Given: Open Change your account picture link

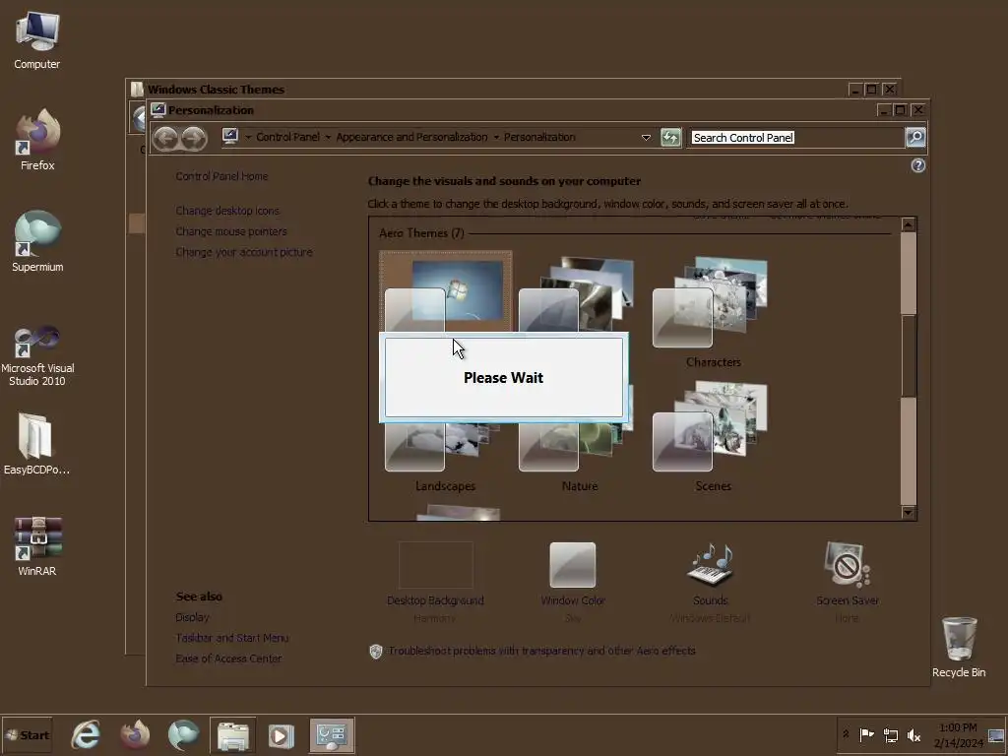Looking at the screenshot, I should (244, 252).
